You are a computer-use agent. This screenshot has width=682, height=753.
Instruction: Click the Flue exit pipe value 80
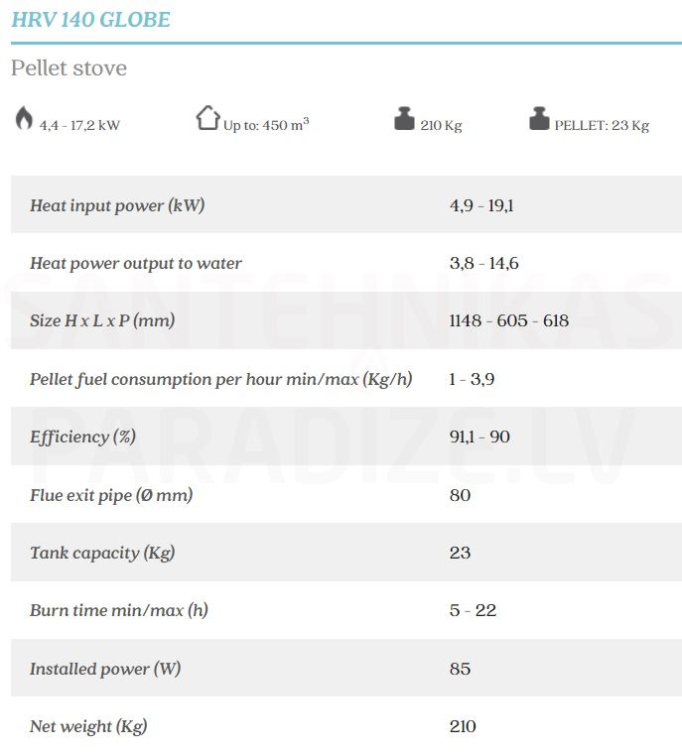tap(460, 495)
